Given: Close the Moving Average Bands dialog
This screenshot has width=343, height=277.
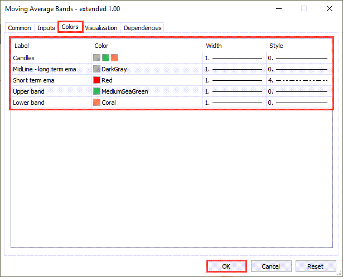Looking at the screenshot, I should tap(328, 9).
